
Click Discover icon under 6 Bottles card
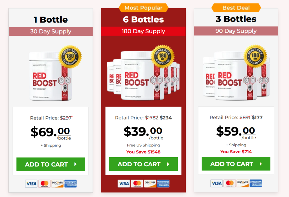150,184
